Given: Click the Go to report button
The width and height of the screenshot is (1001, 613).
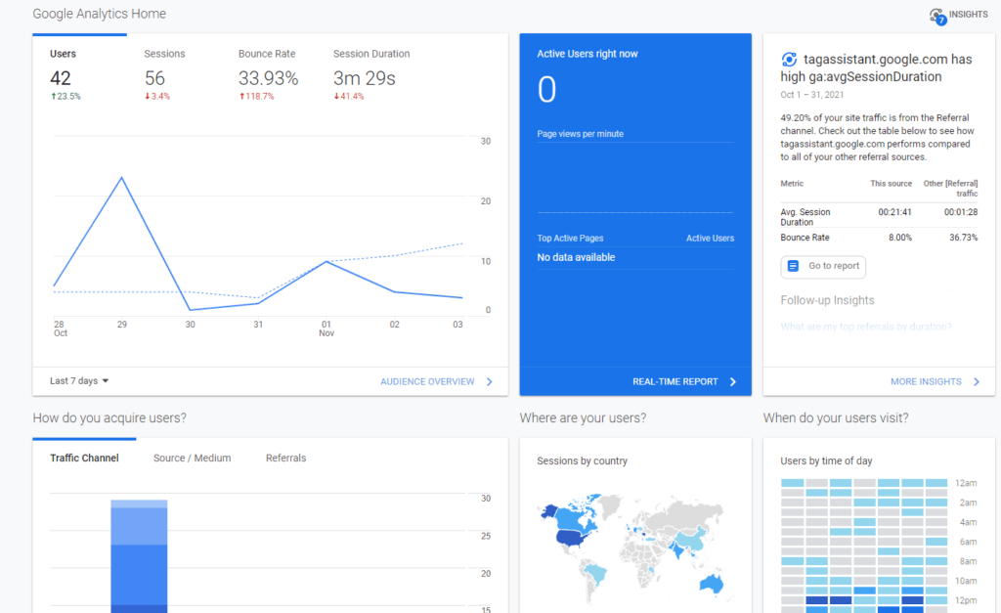Looking at the screenshot, I should tap(823, 266).
